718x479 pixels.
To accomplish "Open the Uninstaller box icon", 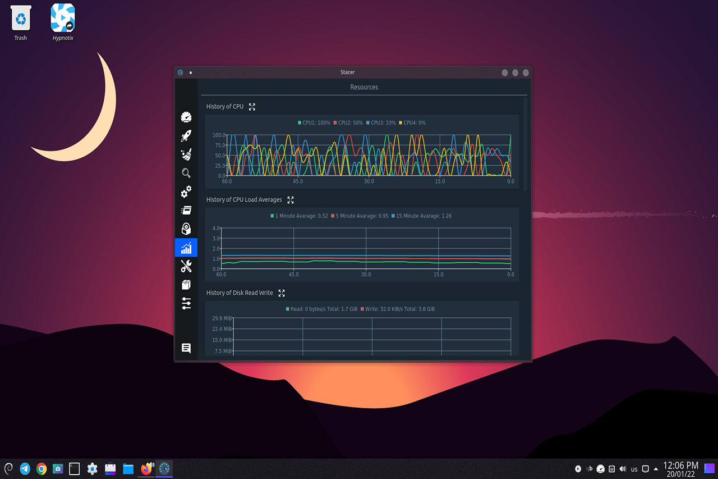I will pyautogui.click(x=186, y=229).
